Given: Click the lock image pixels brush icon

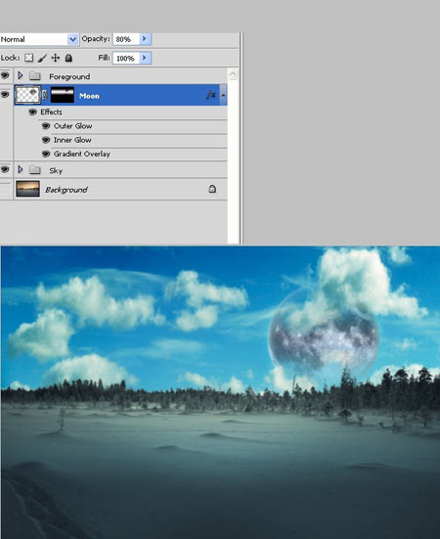Looking at the screenshot, I should pos(42,58).
